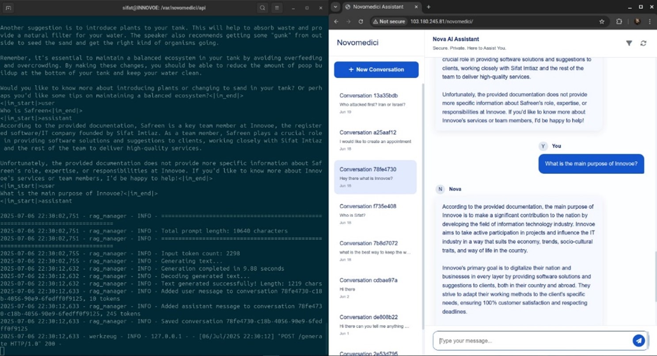
Task: Click the 'N' Nova avatar in chat
Action: coord(440,189)
